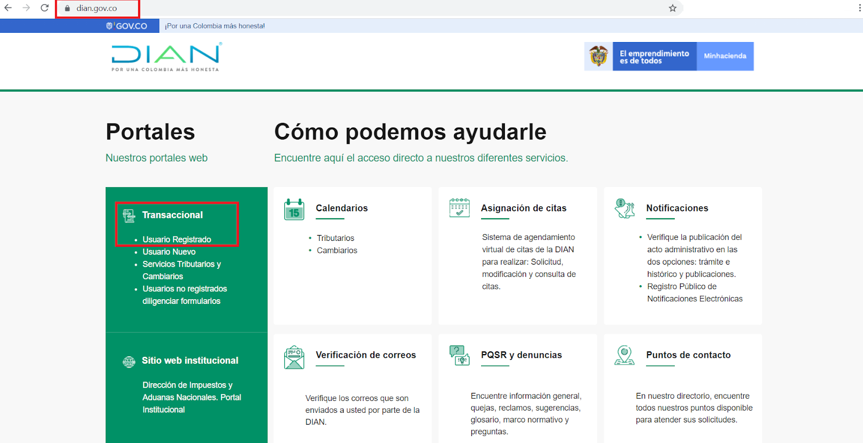The width and height of the screenshot is (863, 443).
Task: Click the Asignación de citas icon
Action: pos(460,207)
